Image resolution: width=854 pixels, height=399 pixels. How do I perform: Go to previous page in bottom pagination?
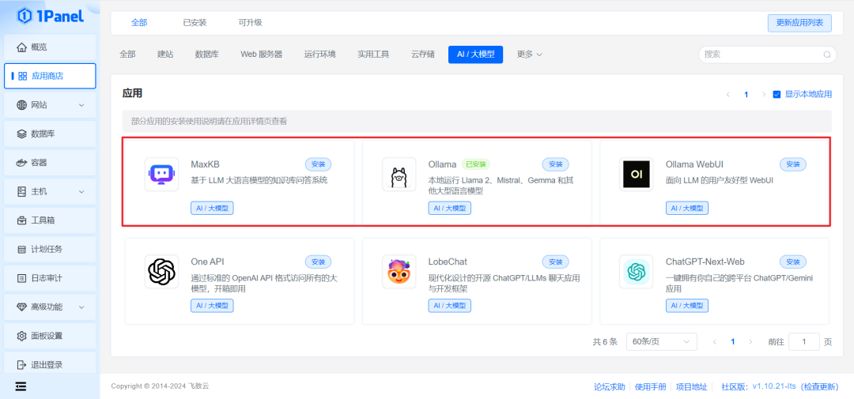715,342
